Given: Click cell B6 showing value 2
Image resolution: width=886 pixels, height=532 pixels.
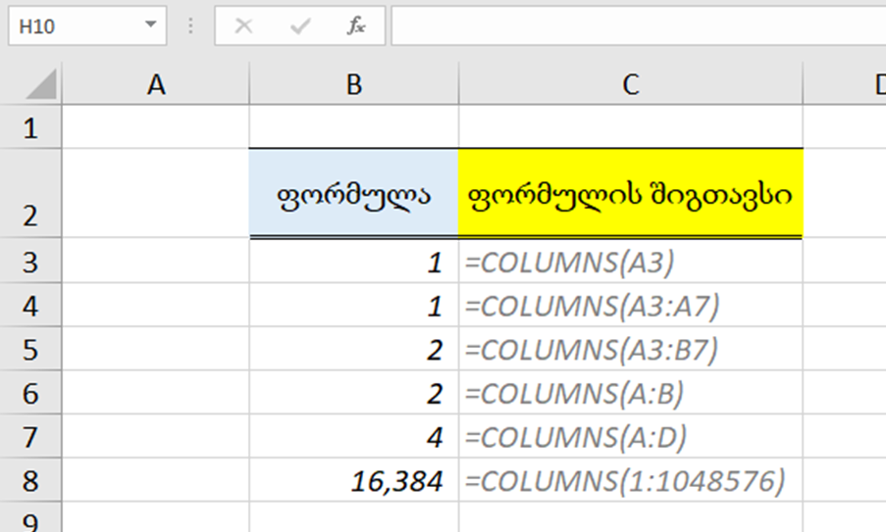Looking at the screenshot, I should pos(354,392).
